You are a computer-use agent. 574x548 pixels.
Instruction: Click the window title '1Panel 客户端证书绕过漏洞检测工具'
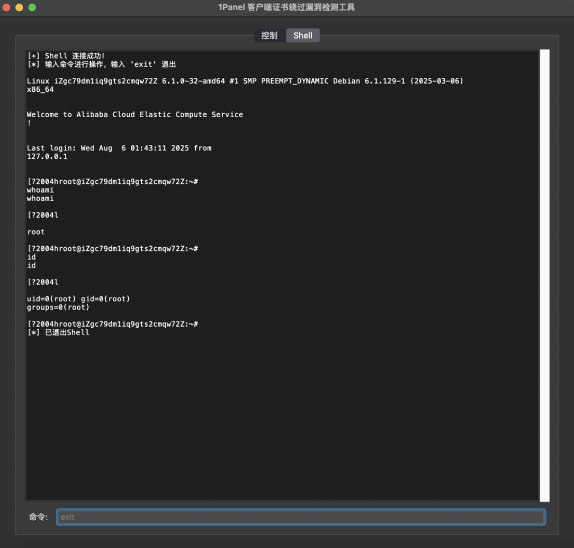tap(286, 7)
